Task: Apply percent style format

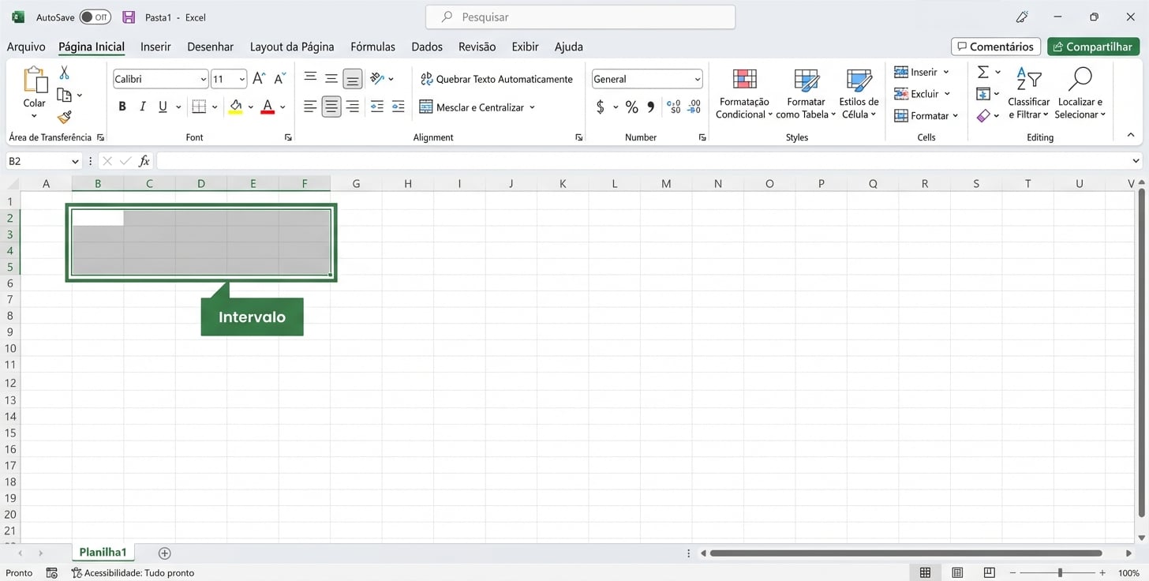Action: click(631, 107)
